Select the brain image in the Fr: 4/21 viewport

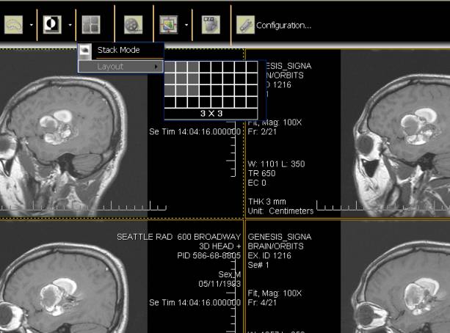pyautogui.click(x=402, y=287)
